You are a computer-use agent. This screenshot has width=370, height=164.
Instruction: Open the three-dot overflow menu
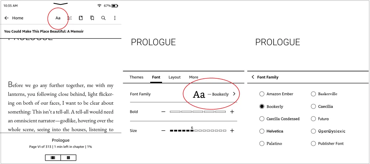click(x=115, y=18)
